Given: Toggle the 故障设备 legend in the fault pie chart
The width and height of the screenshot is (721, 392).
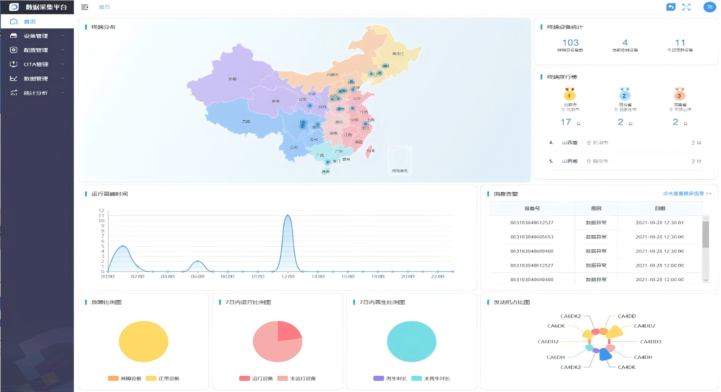Looking at the screenshot, I should (x=124, y=379).
